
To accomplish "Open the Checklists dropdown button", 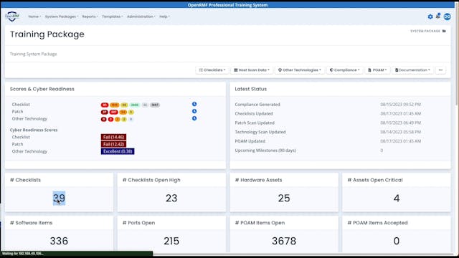I will click(x=212, y=70).
